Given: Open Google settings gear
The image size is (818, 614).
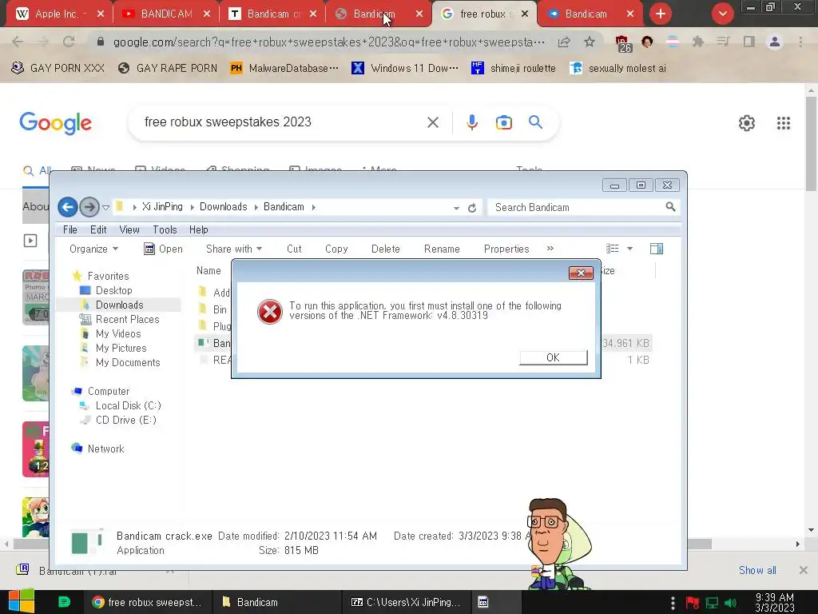Looking at the screenshot, I should 747,123.
